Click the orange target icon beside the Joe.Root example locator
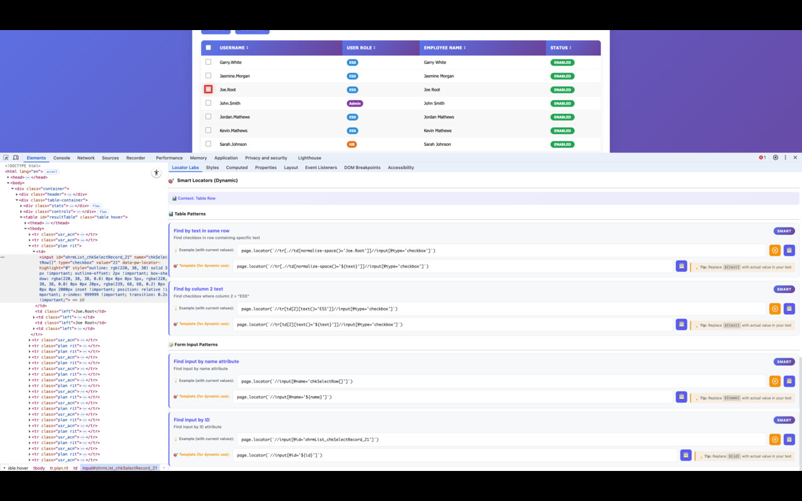 [774, 250]
